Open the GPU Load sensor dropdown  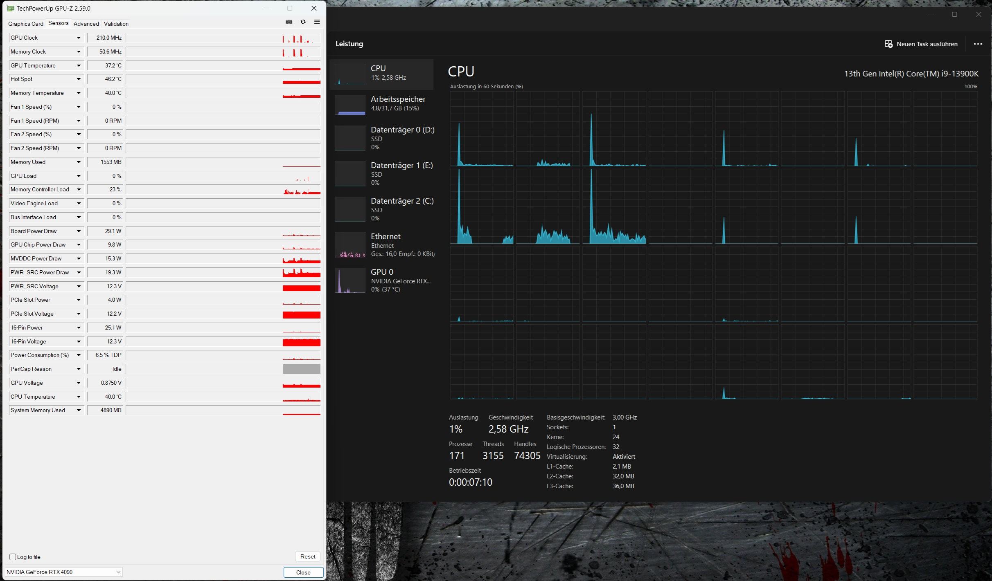[x=79, y=176]
